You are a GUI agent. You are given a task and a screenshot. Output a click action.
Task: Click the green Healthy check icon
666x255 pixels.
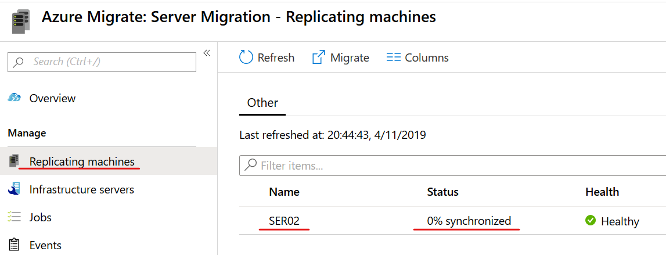(x=591, y=221)
